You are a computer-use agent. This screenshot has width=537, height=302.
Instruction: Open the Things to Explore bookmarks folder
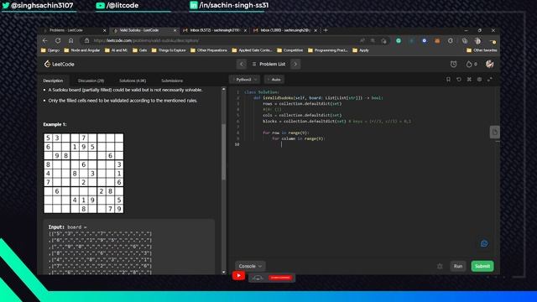tap(169, 50)
